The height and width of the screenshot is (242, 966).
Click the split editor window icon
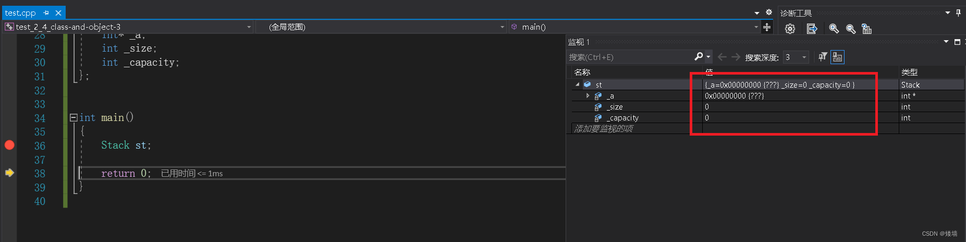(x=767, y=27)
